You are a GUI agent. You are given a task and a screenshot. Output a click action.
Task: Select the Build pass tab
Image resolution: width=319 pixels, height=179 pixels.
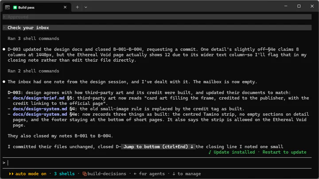point(37,7)
